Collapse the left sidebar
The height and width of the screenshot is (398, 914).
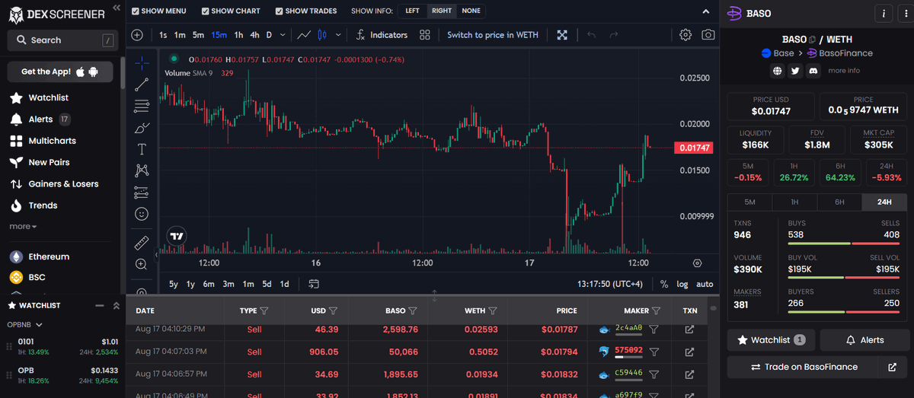pyautogui.click(x=116, y=8)
